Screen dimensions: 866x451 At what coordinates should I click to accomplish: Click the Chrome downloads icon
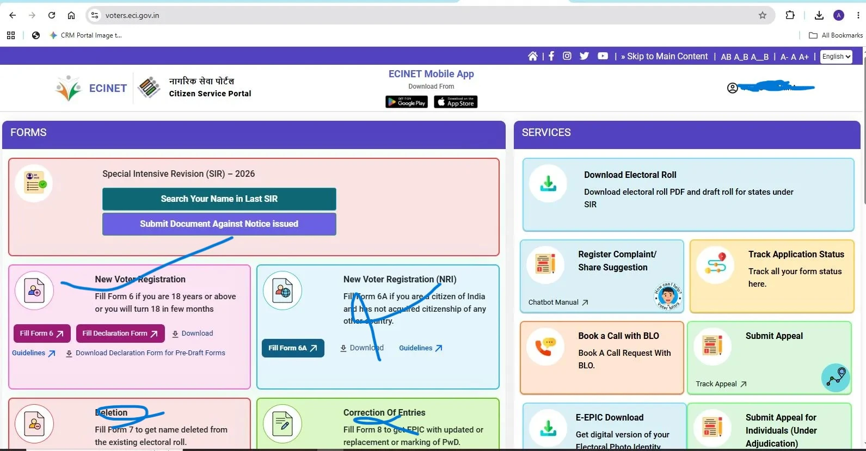pos(819,15)
